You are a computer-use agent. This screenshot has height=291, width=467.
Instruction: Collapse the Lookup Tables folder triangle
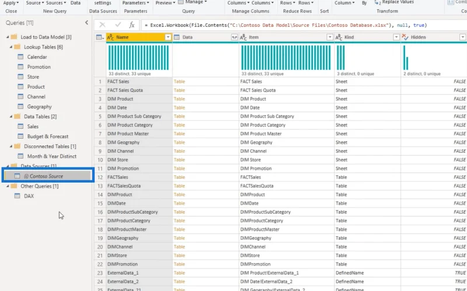click(11, 47)
